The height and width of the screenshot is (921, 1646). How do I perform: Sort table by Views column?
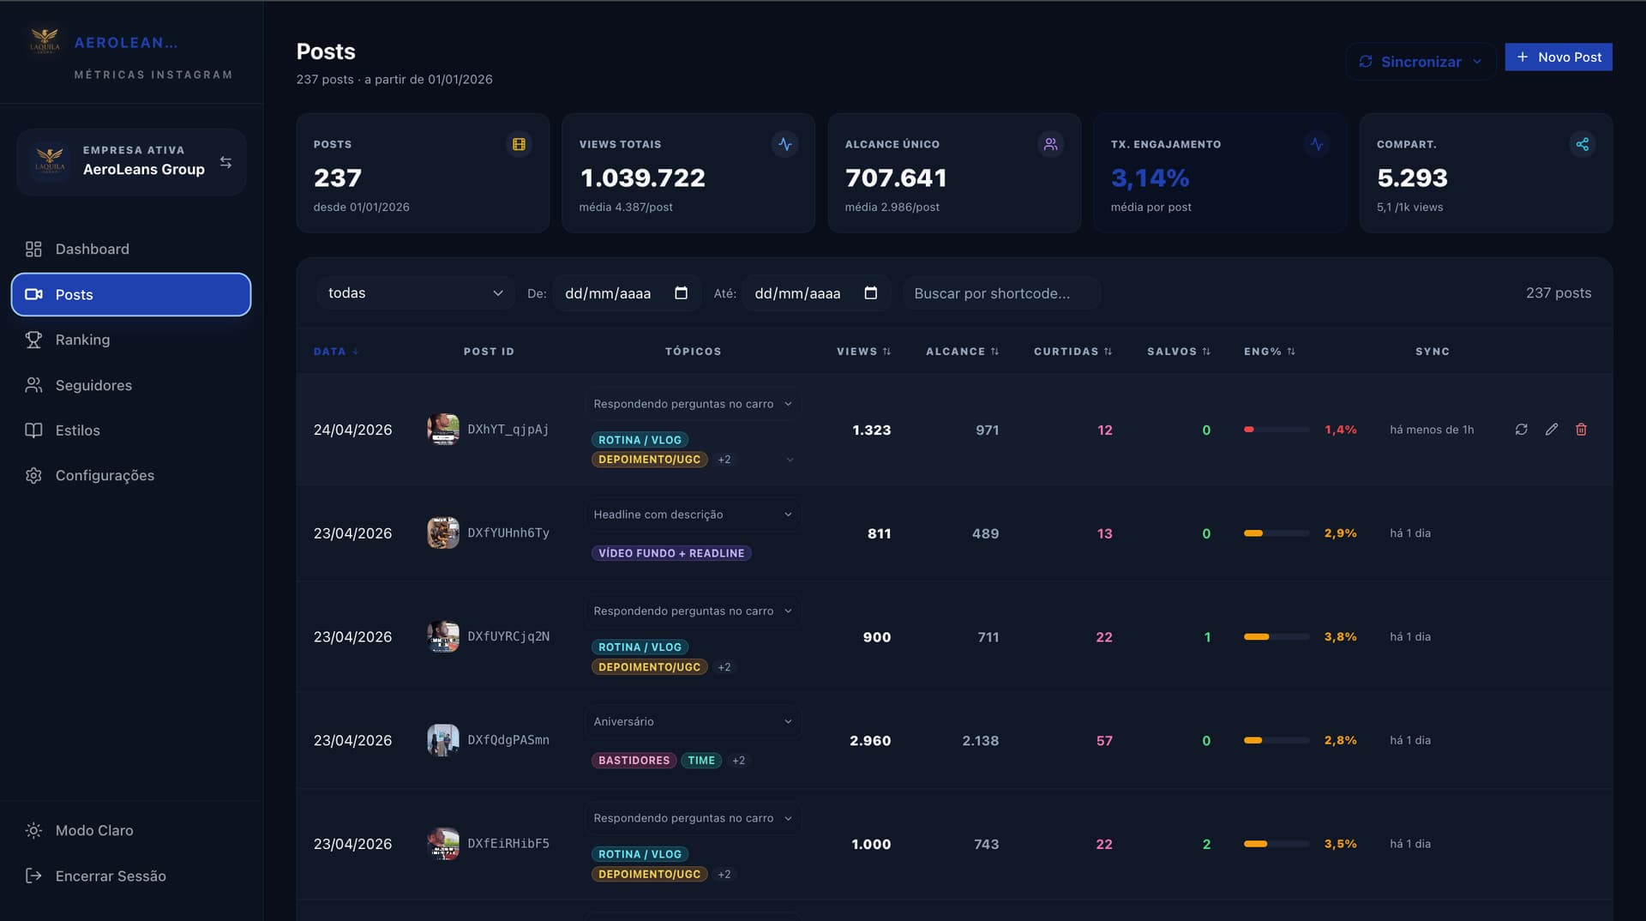863,352
